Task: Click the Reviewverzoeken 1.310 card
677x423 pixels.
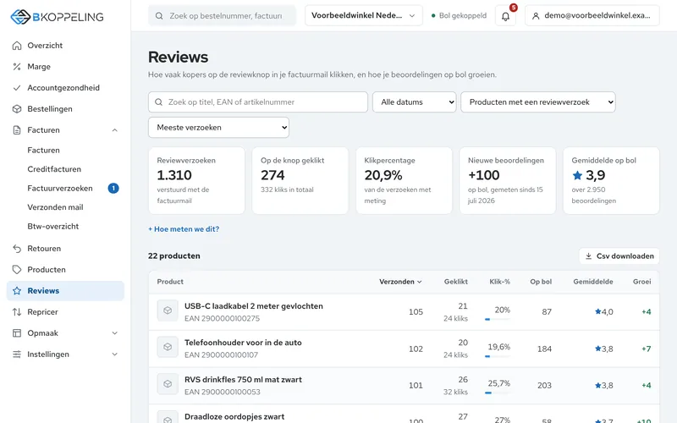Action: point(196,180)
